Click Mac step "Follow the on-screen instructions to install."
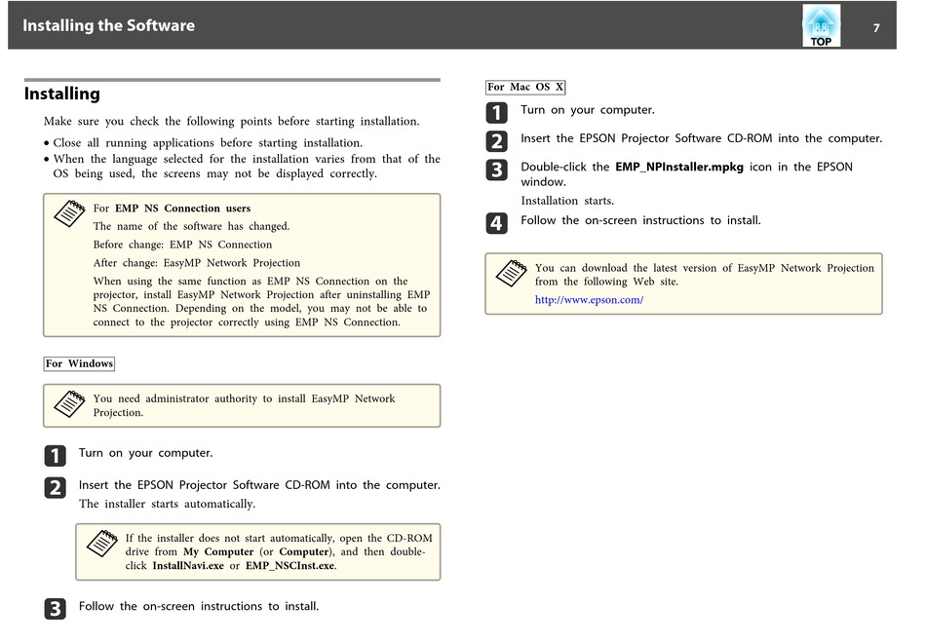The image size is (926, 643). click(x=640, y=221)
